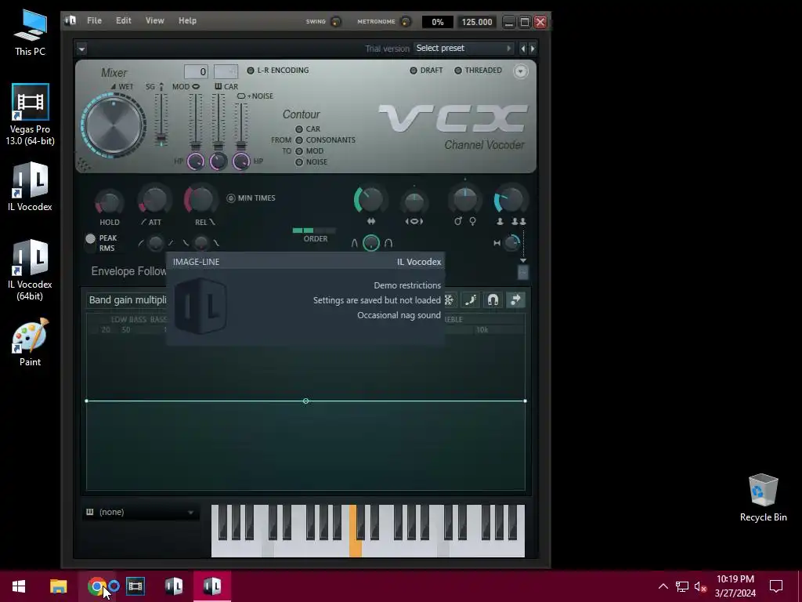This screenshot has width=802, height=602.
Task: Adjust the Swing knob
Action: (x=336, y=21)
